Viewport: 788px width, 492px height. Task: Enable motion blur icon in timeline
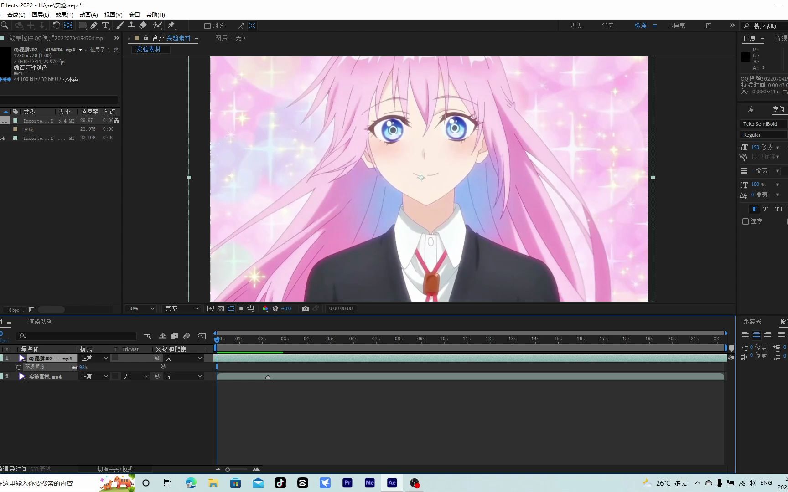pyautogui.click(x=187, y=336)
